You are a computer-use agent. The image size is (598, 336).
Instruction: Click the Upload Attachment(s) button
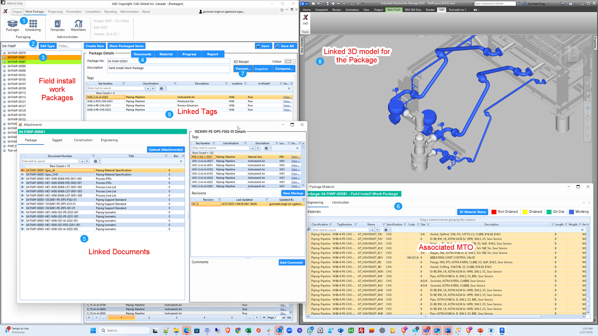166,150
